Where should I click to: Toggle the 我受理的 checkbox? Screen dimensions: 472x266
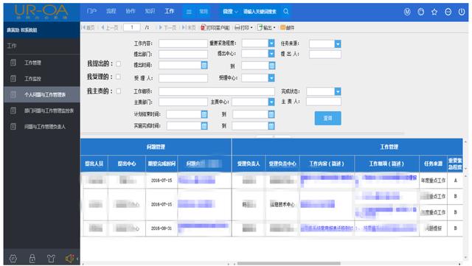[119, 77]
